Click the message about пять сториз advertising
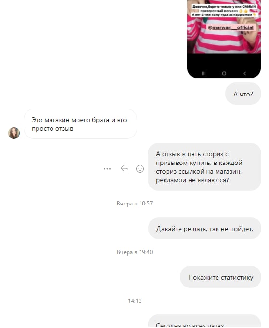Image resolution: width=269 pixels, height=328 pixels. coord(205,167)
